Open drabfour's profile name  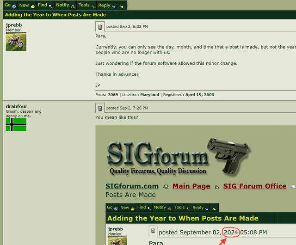pos(17,106)
